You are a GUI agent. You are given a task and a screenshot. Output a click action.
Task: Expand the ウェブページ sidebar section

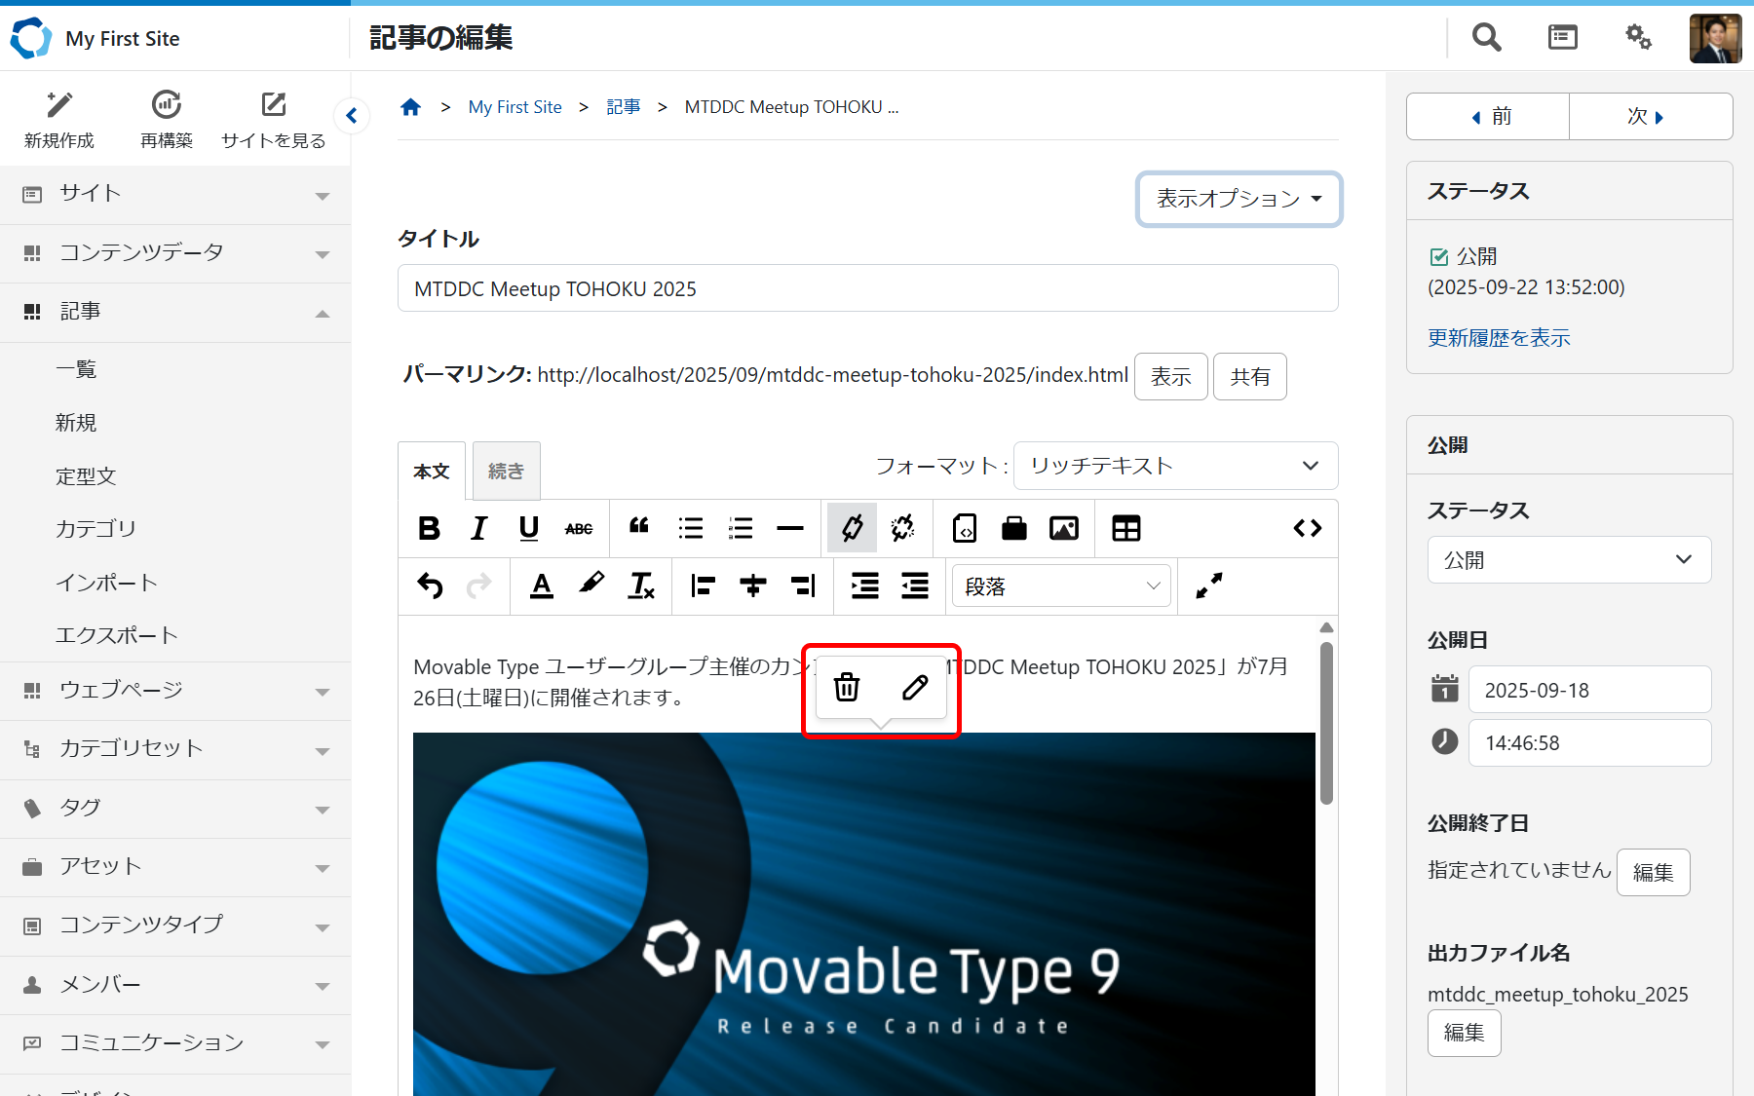[x=175, y=691]
